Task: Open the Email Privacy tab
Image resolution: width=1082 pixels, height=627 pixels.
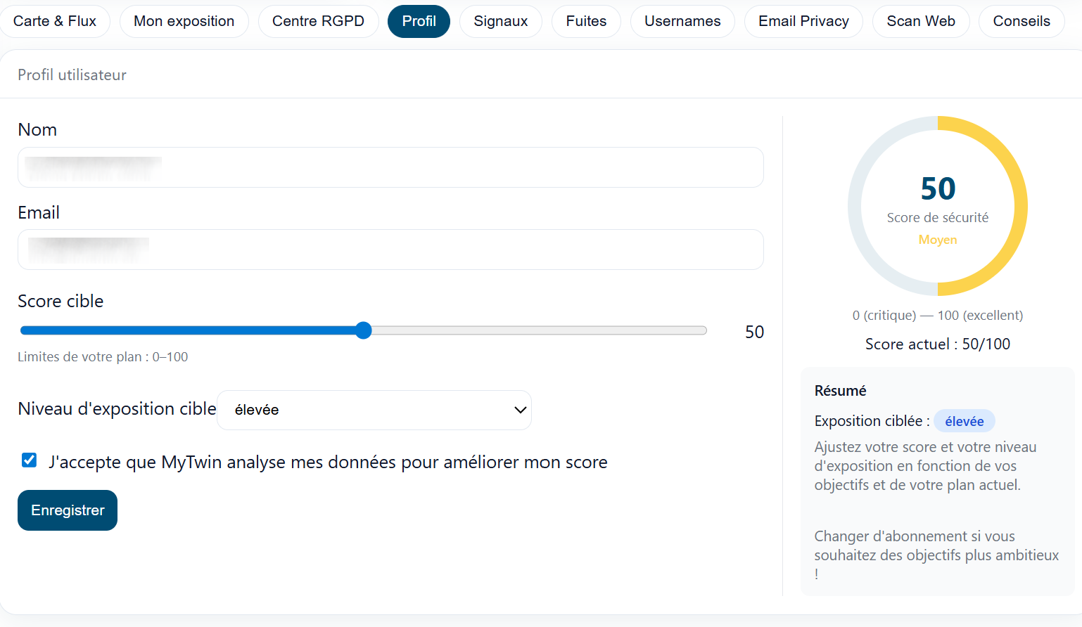Action: (x=803, y=21)
